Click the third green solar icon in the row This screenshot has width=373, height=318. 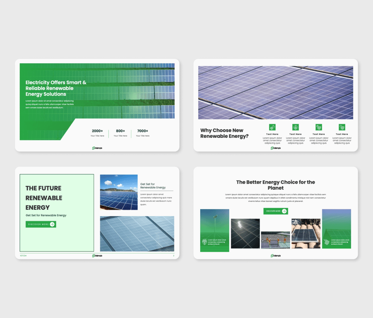(x=319, y=127)
